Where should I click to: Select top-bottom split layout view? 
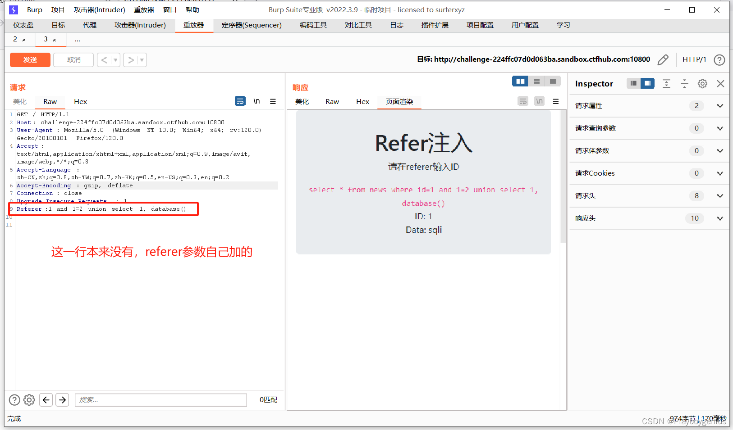tap(536, 81)
